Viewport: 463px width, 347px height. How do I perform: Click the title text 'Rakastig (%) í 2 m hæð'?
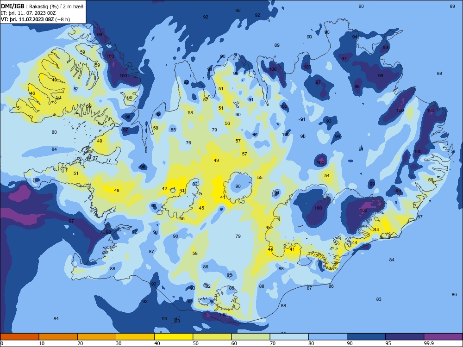click(x=56, y=6)
